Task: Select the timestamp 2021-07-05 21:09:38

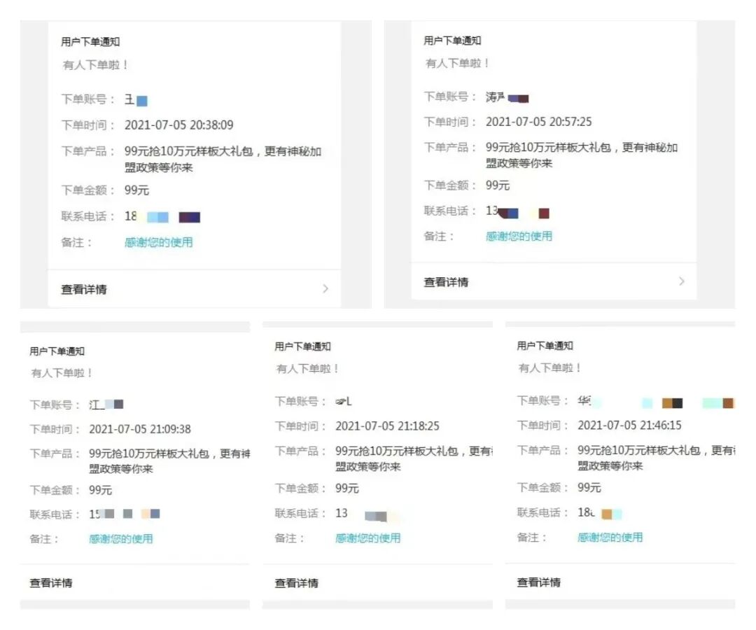Action: (140, 429)
